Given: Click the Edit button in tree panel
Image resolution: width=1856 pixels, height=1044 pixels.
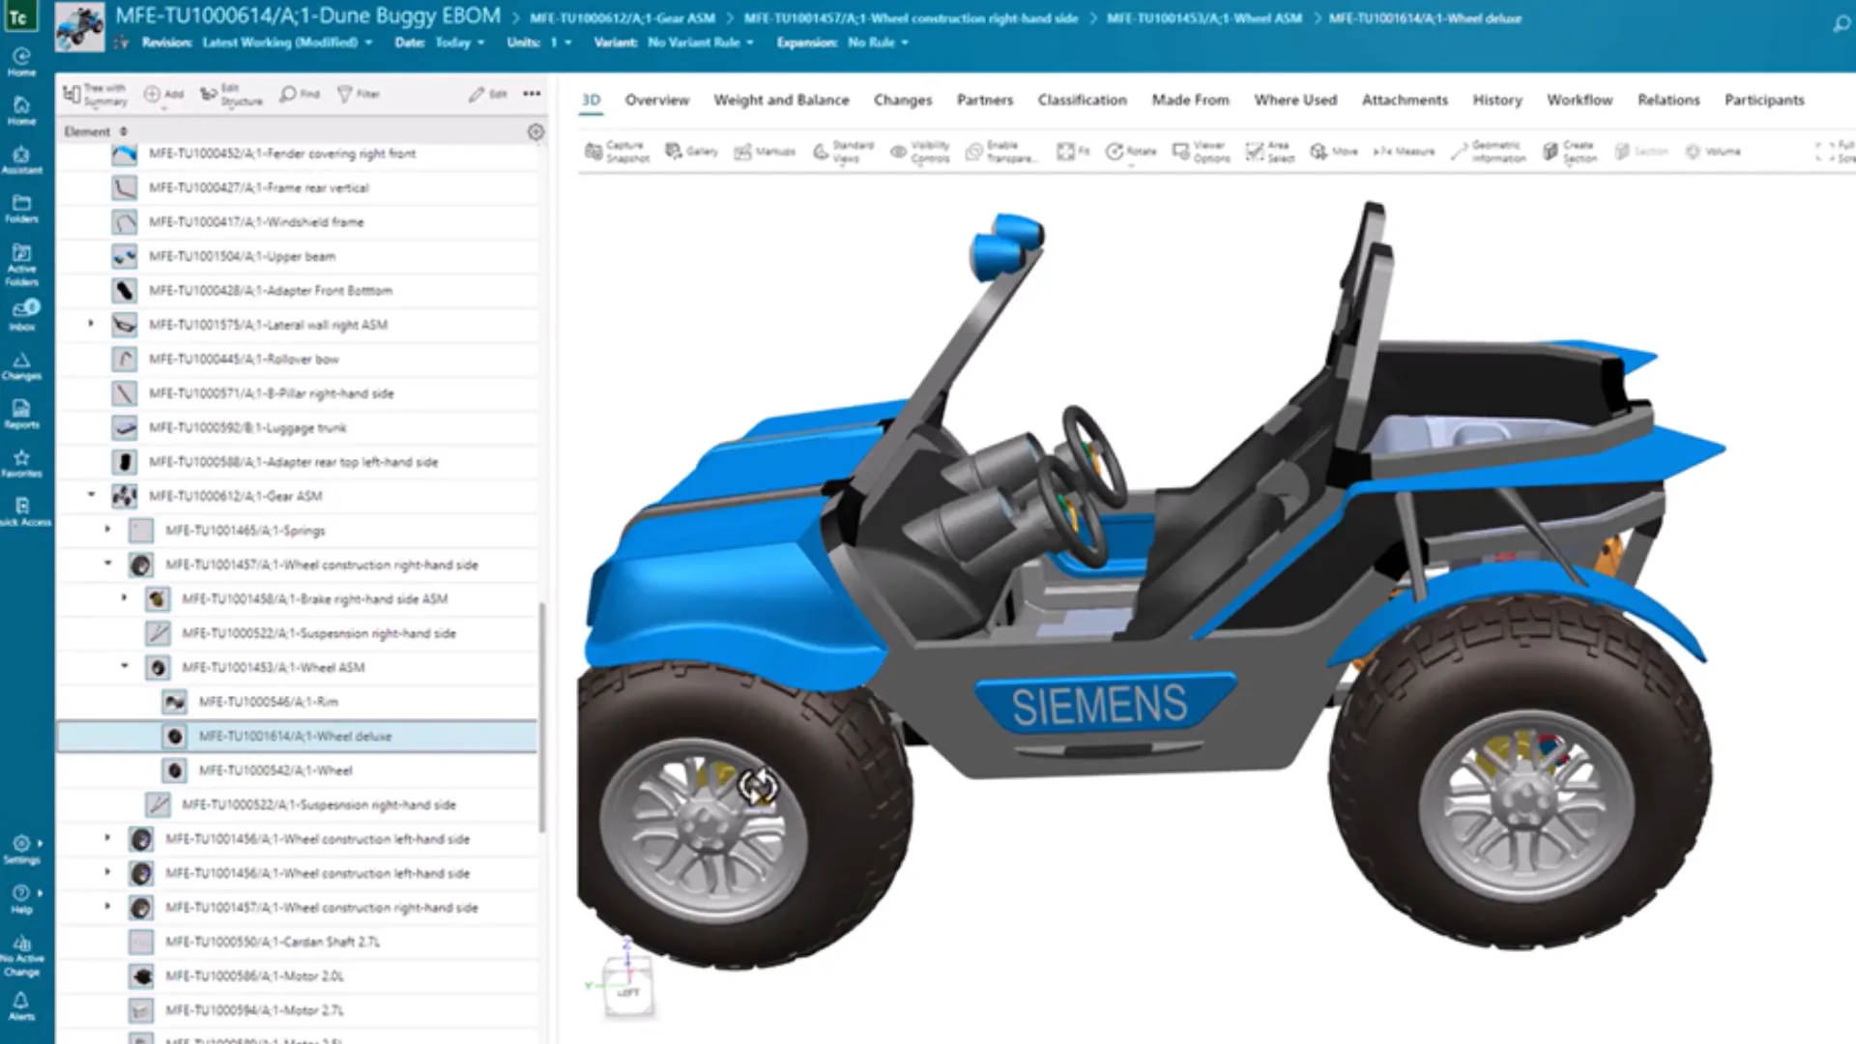Looking at the screenshot, I should (x=488, y=94).
